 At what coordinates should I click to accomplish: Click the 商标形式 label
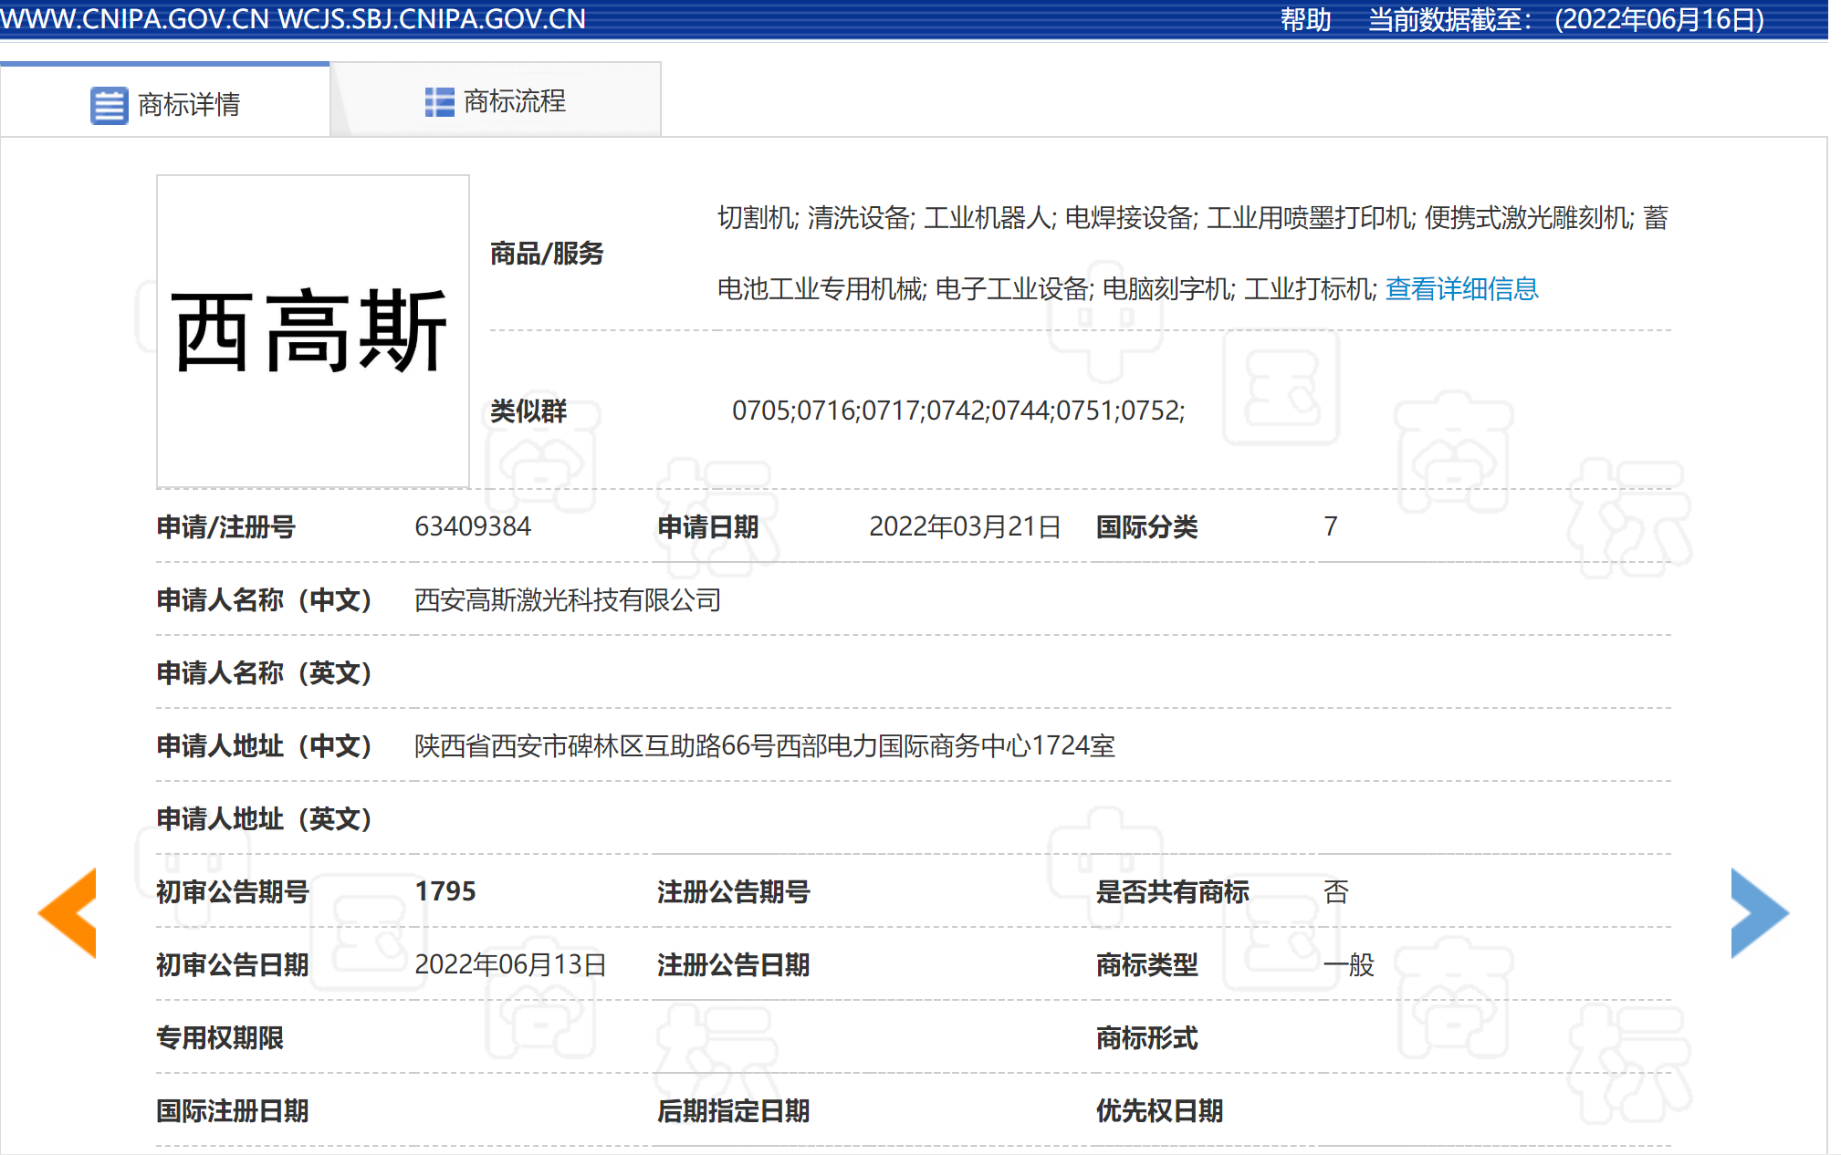(x=1146, y=1037)
